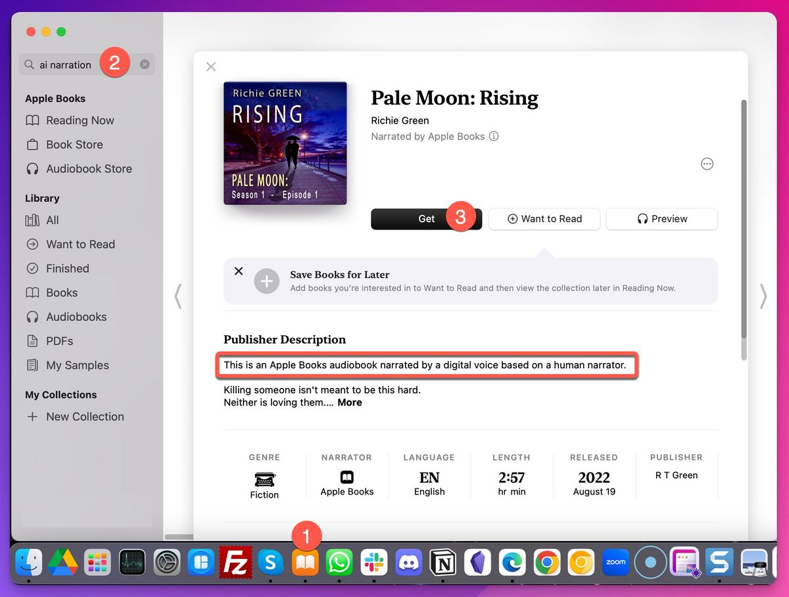The height and width of the screenshot is (597, 789).
Task: Open the more options ellipsis button
Action: [707, 164]
